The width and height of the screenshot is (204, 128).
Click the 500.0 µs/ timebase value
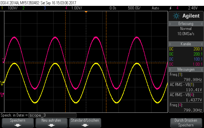pyautogui.click(x=134, y=8)
